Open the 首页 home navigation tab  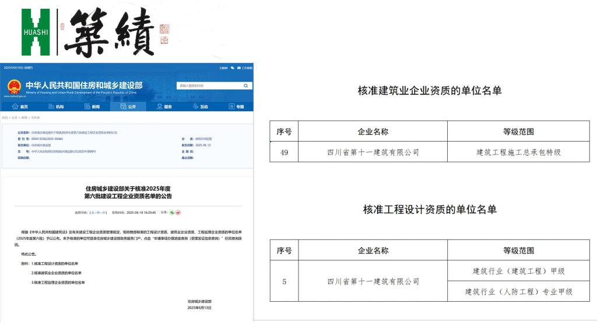(20, 107)
